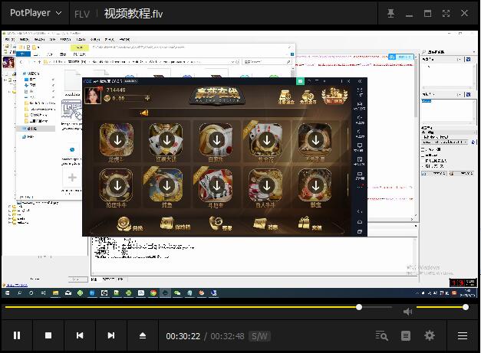Screen dimensions: 481x353
Task: Click the gold laurel promotion icon at lobby top right
Action: (x=334, y=96)
